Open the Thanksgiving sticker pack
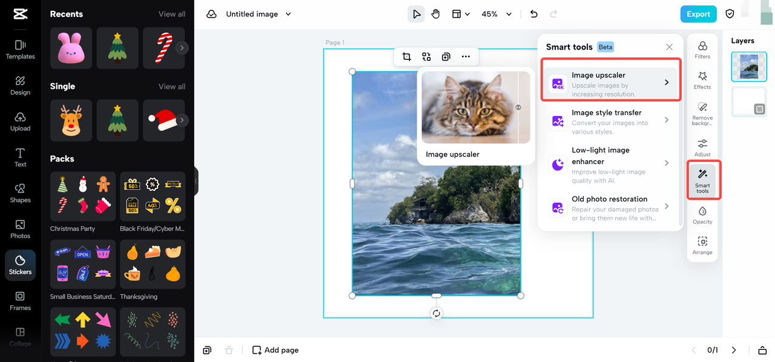This screenshot has height=362, width=775. pyautogui.click(x=153, y=265)
